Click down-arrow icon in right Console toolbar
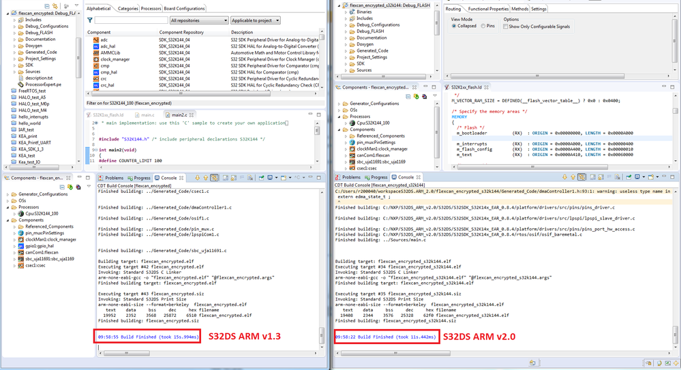Image resolution: width=681 pixels, height=370 pixels. point(564,177)
